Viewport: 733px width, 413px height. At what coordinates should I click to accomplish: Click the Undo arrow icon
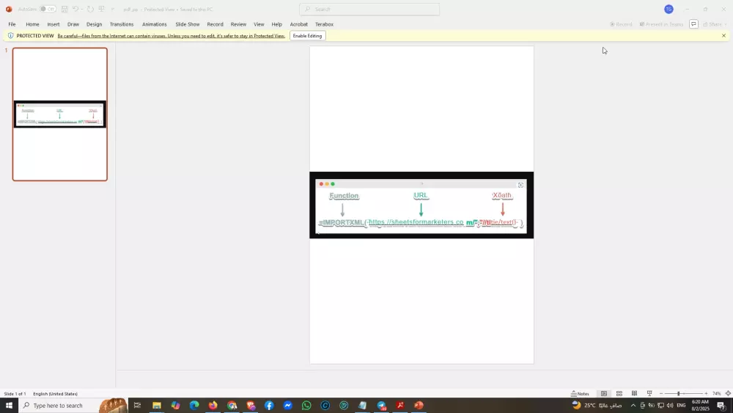(x=75, y=9)
